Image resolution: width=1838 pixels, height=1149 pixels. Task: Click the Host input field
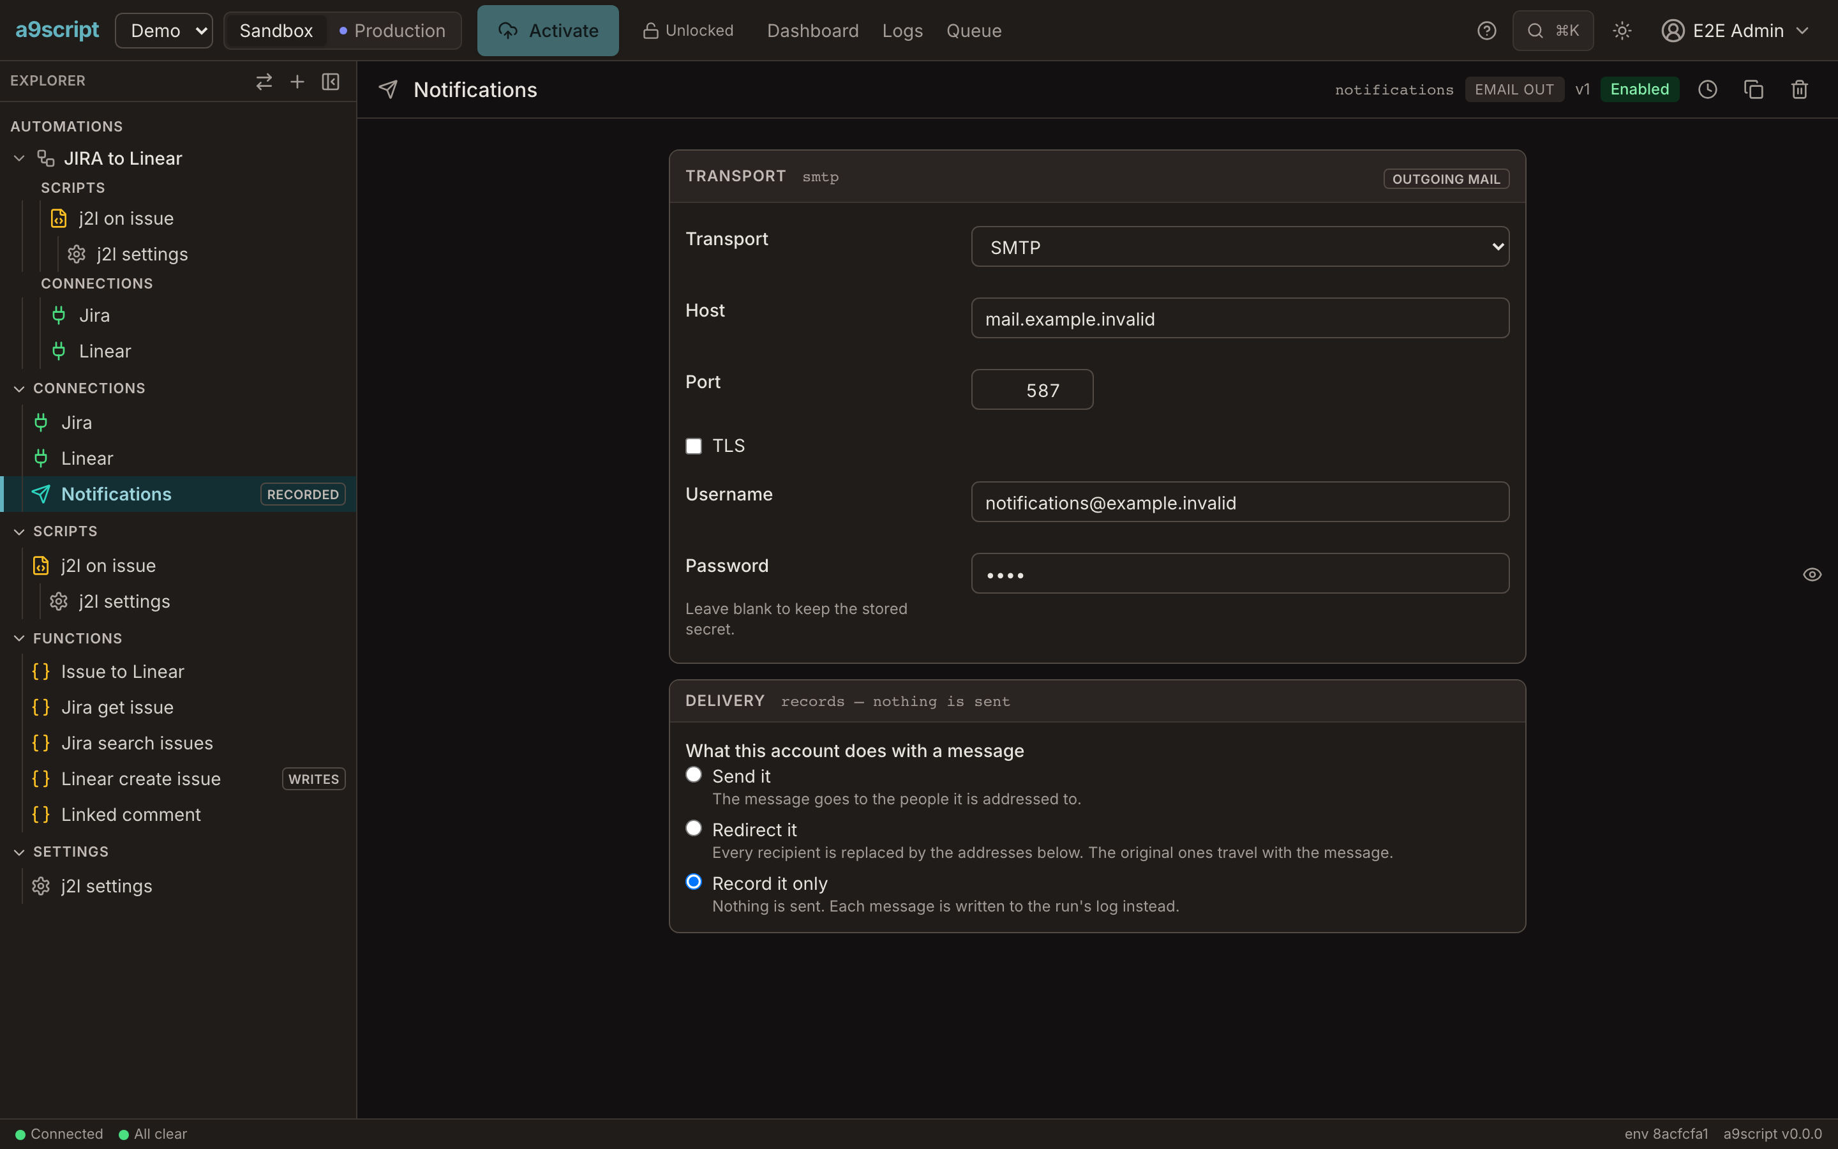tap(1239, 318)
